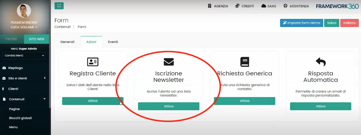
Task: Click the Iscrizione Newsletter envelope icon
Action: point(168,62)
